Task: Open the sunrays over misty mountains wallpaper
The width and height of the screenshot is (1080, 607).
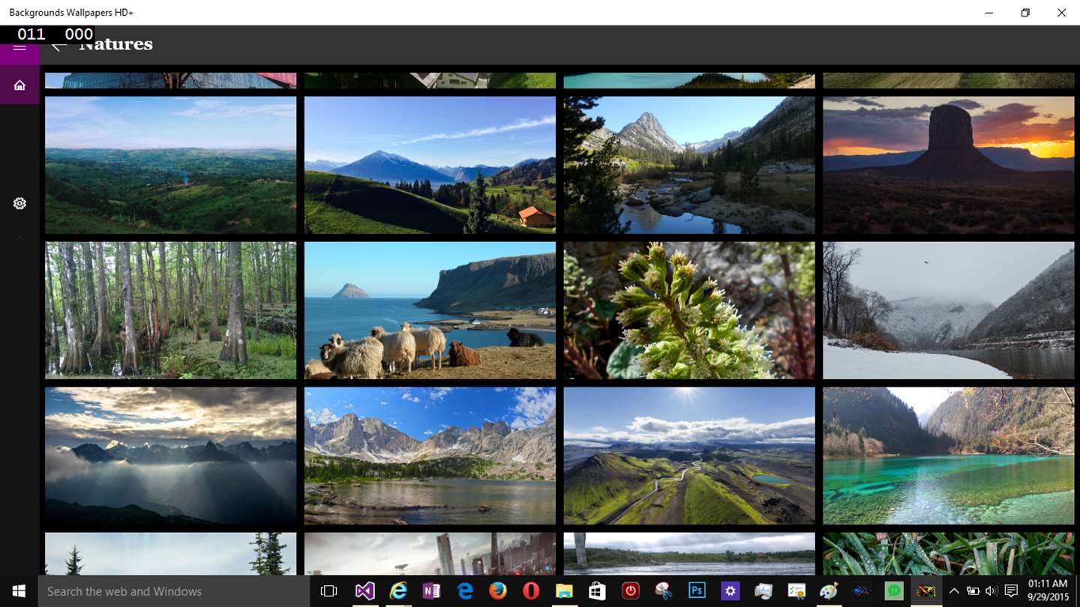Action: click(x=171, y=456)
